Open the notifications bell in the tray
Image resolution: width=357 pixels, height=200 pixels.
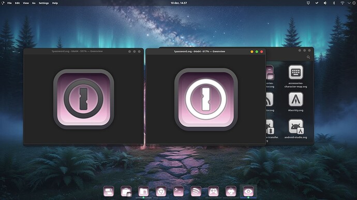(308, 3)
